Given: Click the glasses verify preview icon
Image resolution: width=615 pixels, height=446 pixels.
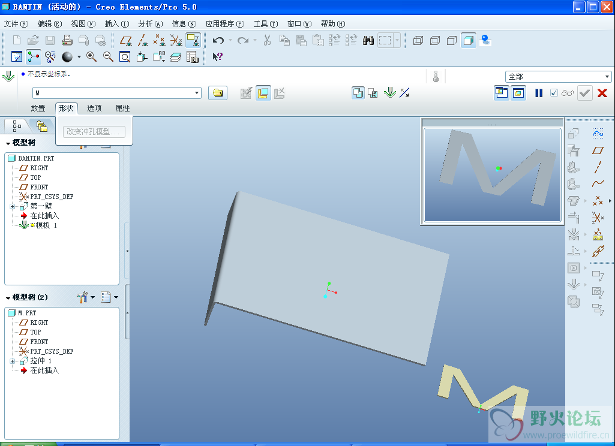Looking at the screenshot, I should [x=567, y=93].
